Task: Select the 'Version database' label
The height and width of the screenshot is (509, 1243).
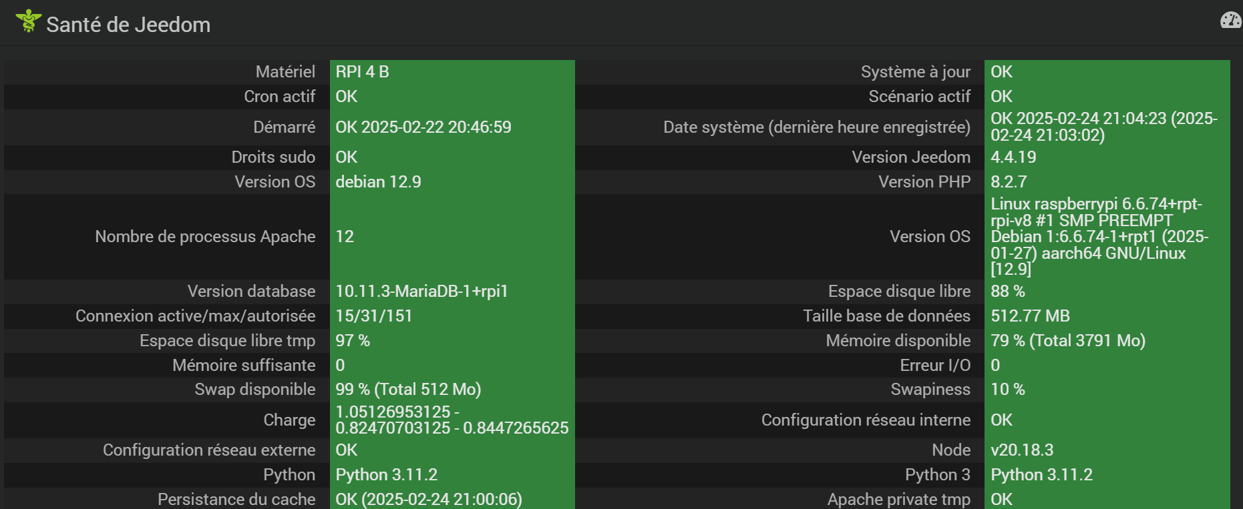Action: pos(251,291)
